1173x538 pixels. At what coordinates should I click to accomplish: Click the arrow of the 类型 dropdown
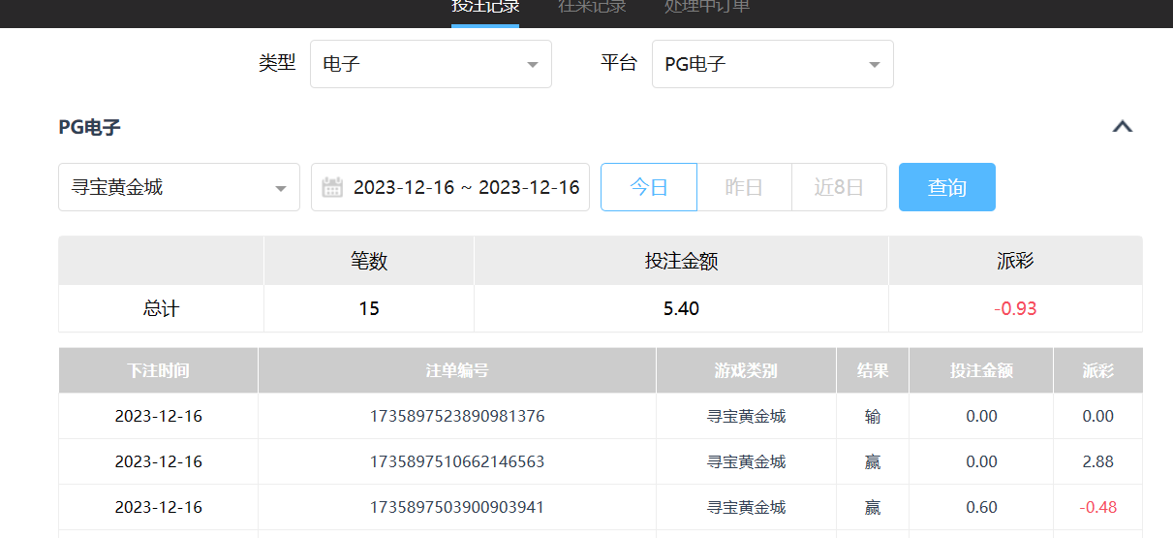tap(532, 65)
